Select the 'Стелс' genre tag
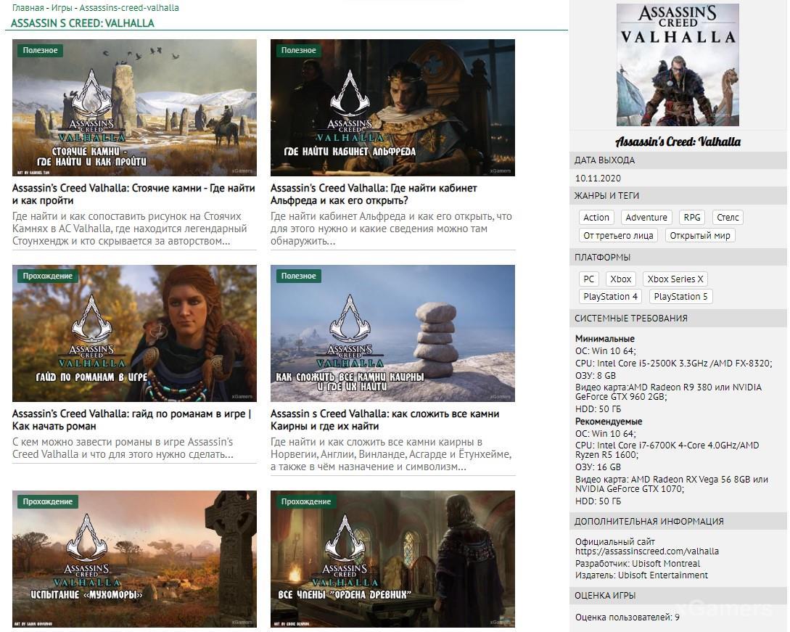This screenshot has height=632, width=790. click(728, 217)
